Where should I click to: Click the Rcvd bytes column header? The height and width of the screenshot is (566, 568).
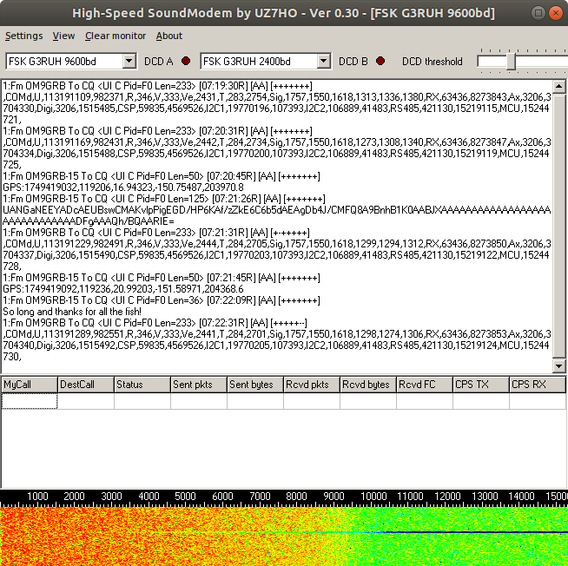(x=367, y=385)
